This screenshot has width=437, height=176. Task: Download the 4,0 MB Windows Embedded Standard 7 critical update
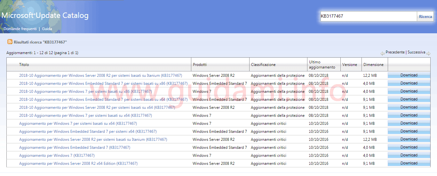point(409,147)
